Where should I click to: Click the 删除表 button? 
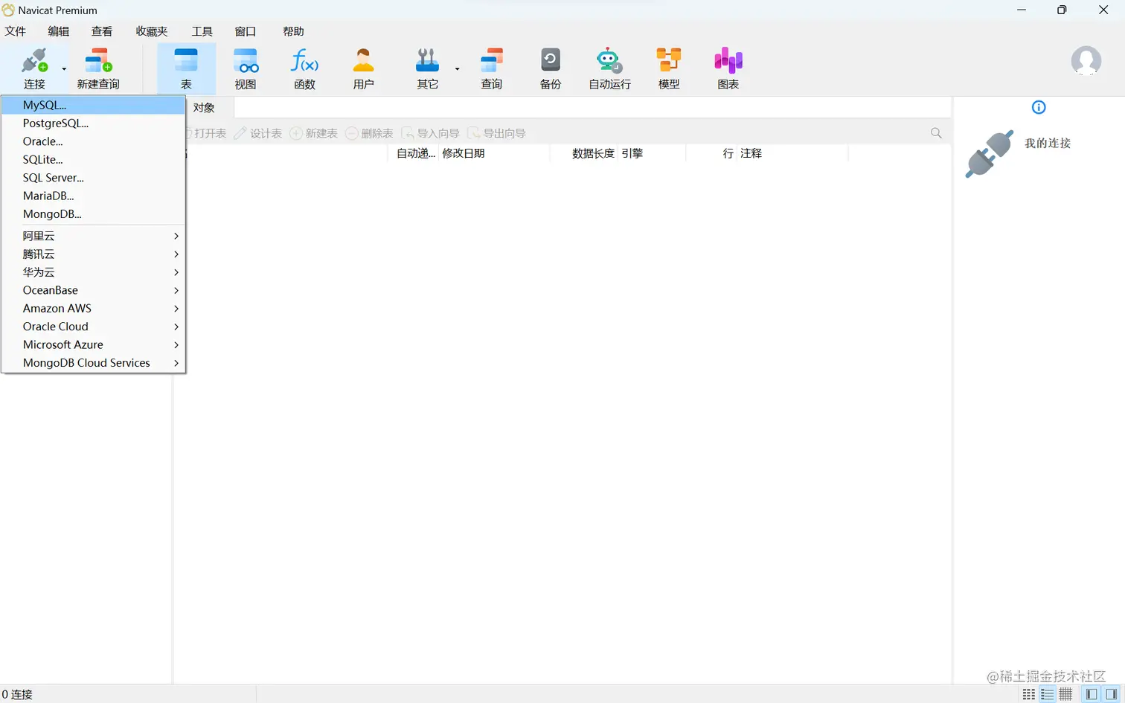point(369,133)
